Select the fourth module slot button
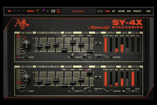This screenshot has height=105, width=157. point(23,11)
